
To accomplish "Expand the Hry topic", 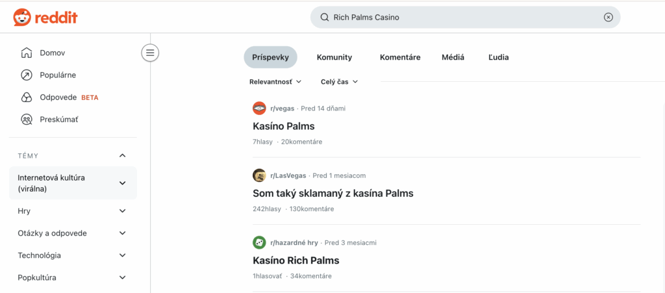I will (122, 211).
